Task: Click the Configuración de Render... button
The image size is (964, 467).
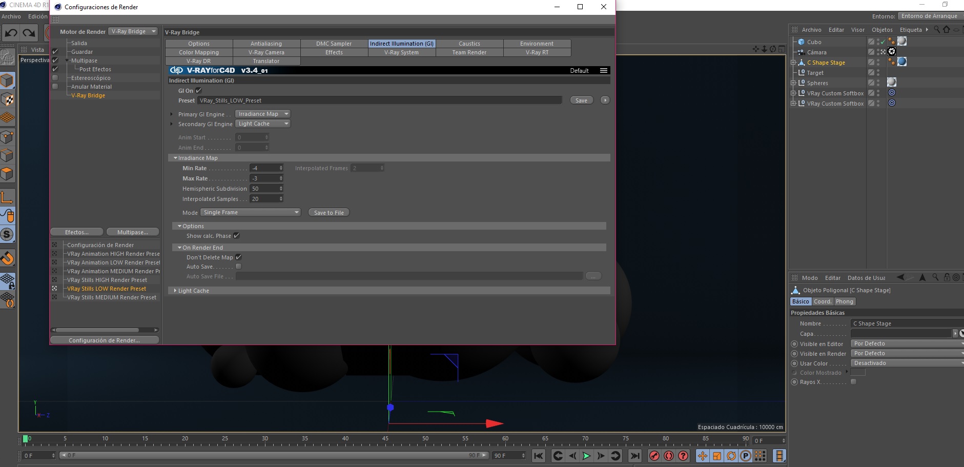Action: pos(105,340)
